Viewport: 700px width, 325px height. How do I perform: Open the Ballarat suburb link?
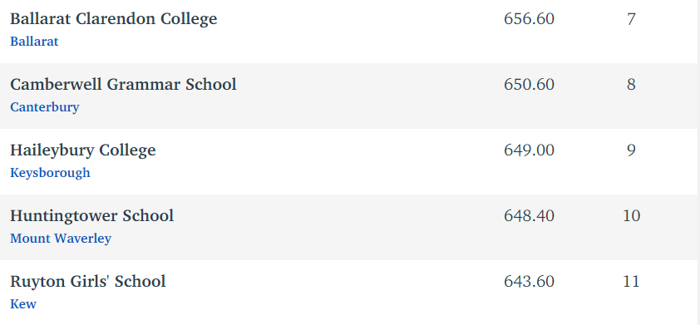pos(34,42)
